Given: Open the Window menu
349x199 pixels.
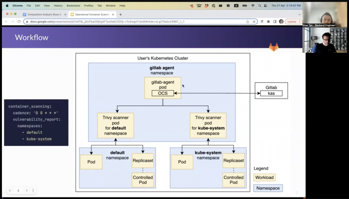Looking at the screenshot, I should [x=111, y=5].
